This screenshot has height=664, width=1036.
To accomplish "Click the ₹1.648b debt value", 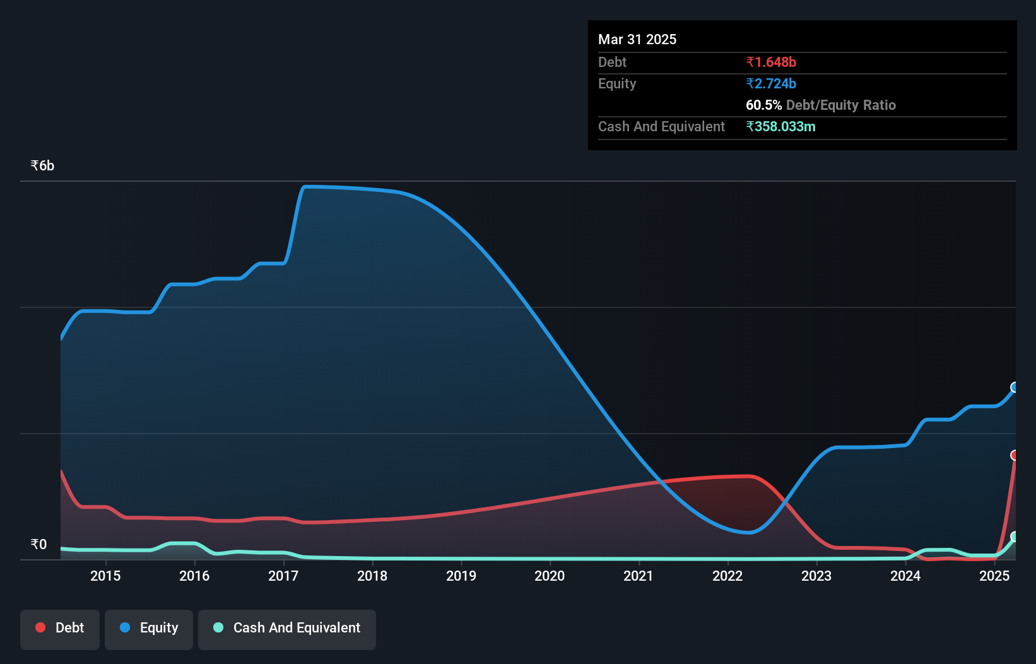I will [771, 62].
